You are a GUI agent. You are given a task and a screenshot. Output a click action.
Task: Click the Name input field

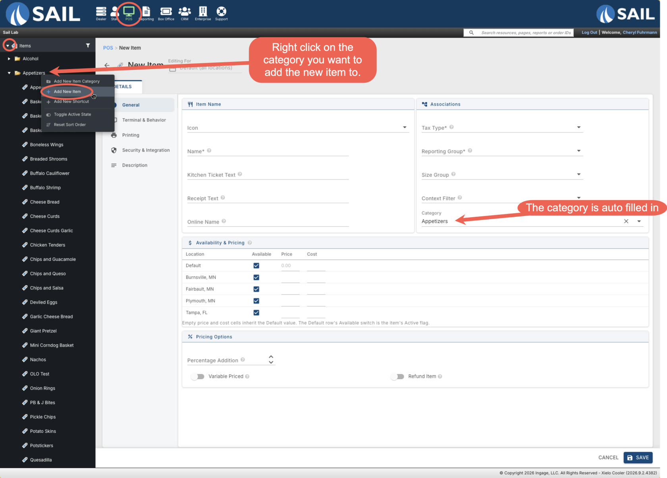268,151
